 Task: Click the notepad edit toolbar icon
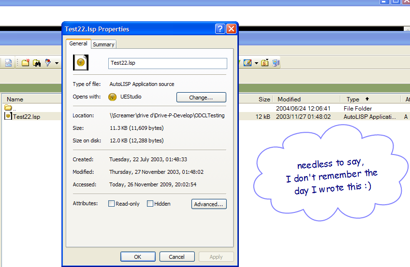(x=248, y=63)
